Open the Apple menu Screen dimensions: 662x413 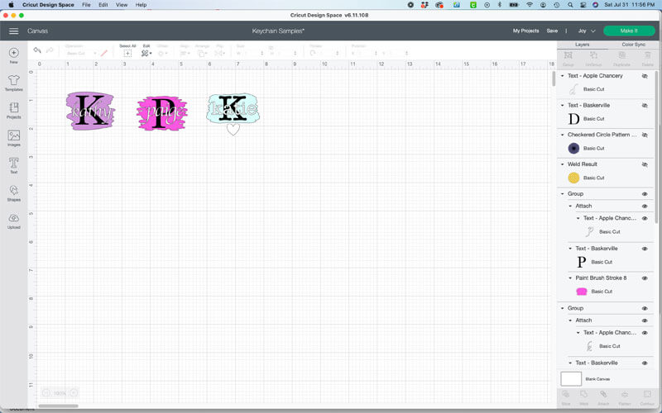(x=11, y=5)
